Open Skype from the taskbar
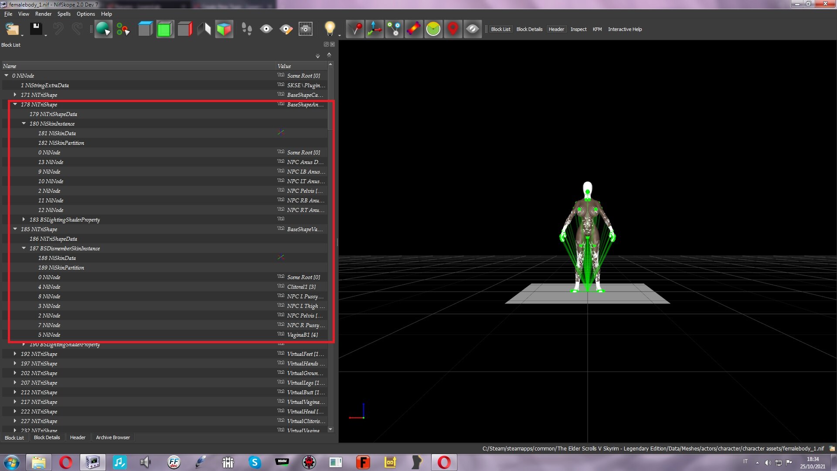837x471 pixels. 255,462
